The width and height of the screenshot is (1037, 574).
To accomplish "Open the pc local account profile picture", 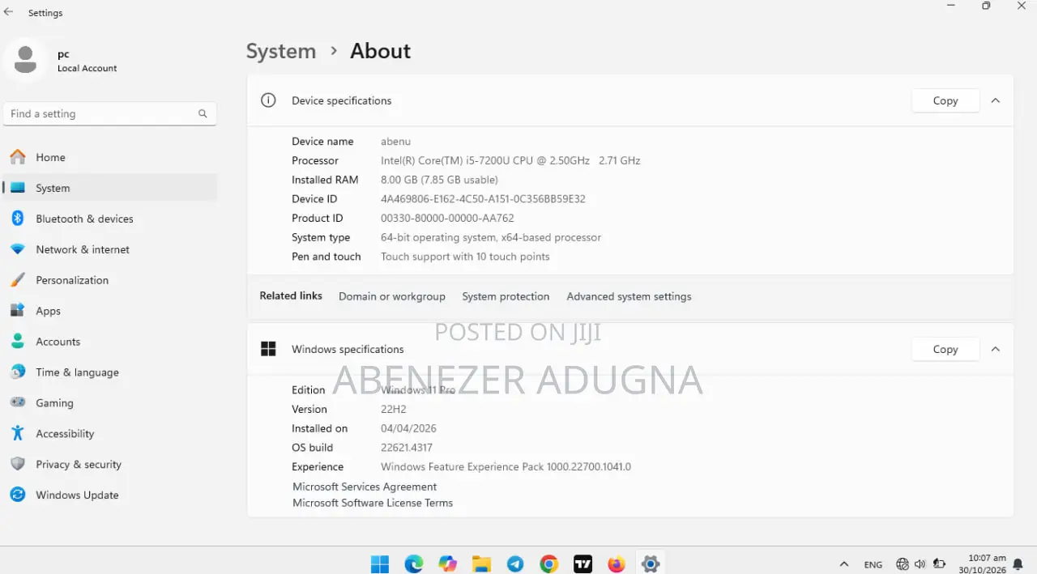I will [x=25, y=60].
